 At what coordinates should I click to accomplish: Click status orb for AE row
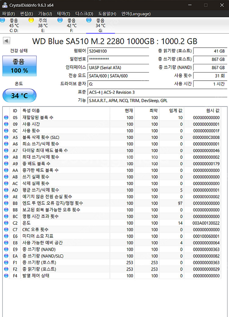pyautogui.click(x=6, y=196)
